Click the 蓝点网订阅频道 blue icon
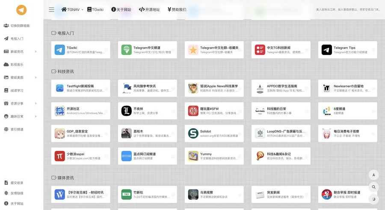 click(127, 156)
